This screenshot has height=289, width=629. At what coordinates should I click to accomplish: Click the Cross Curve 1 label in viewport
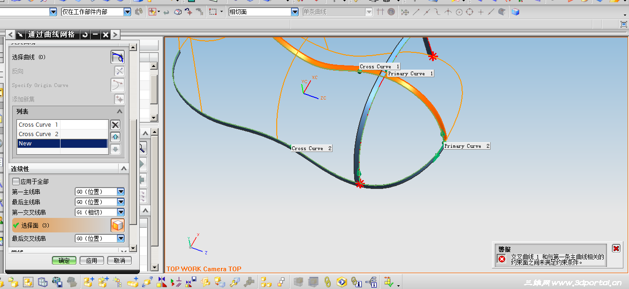pyautogui.click(x=379, y=66)
